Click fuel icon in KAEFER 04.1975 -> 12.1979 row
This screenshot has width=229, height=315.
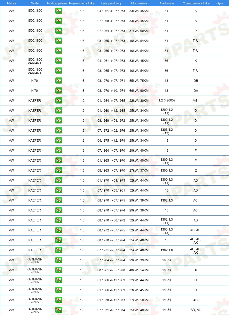[59, 140]
